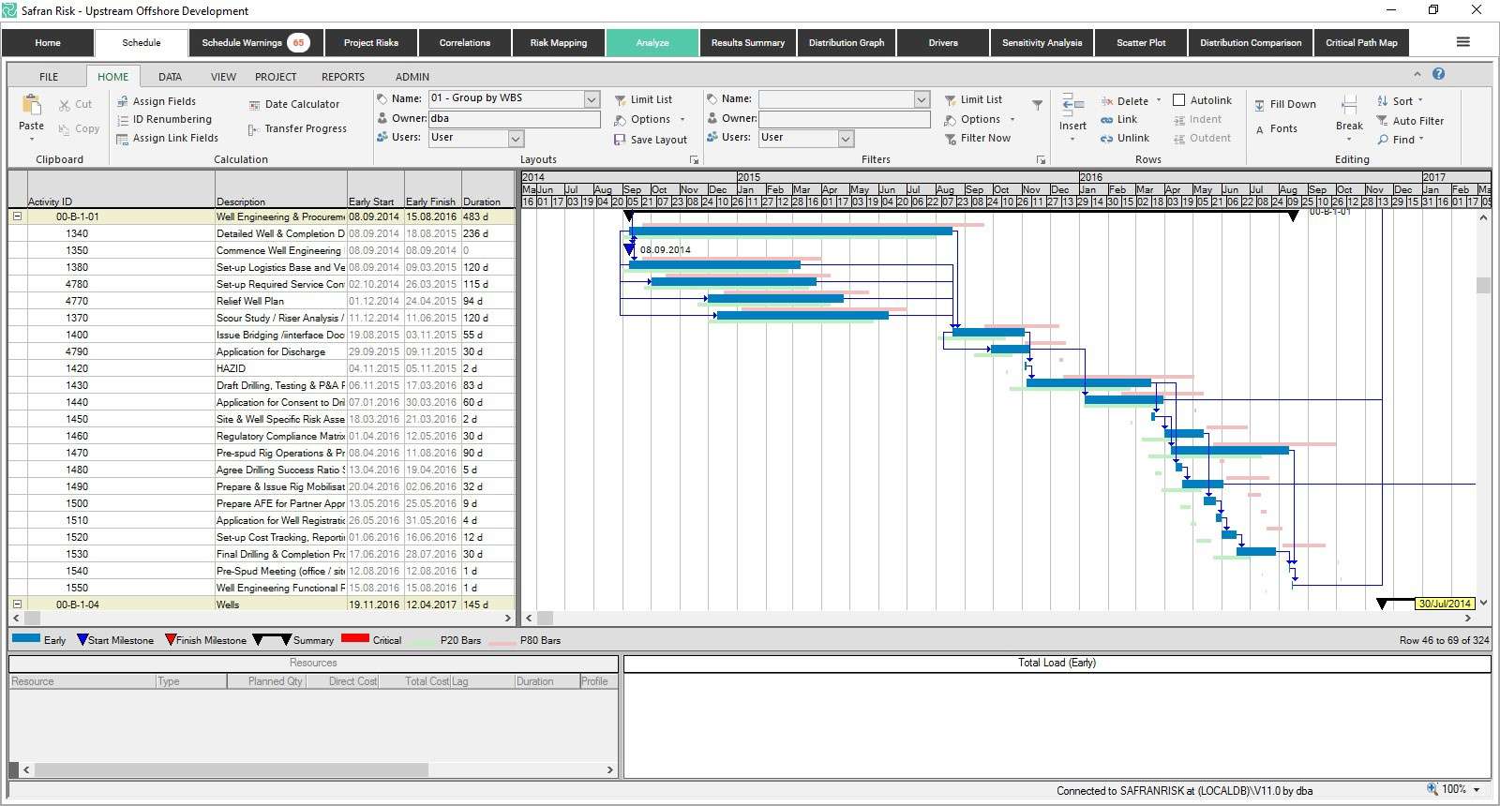
Task: Click the Cut scissors icon
Action: [65, 105]
